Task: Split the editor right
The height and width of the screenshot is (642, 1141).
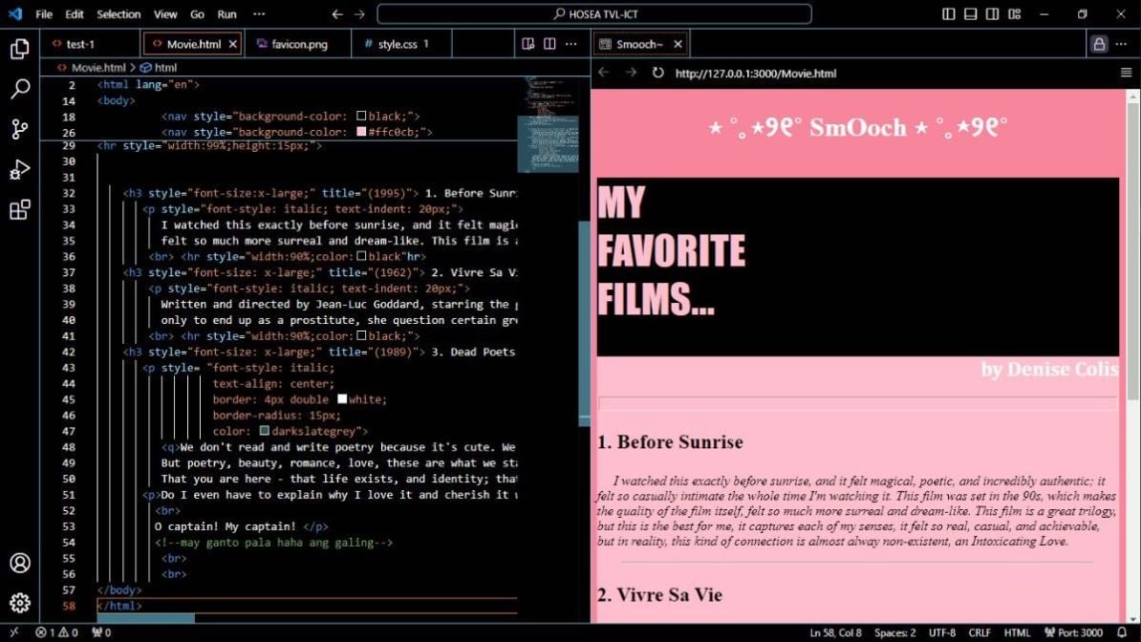Action: (549, 44)
